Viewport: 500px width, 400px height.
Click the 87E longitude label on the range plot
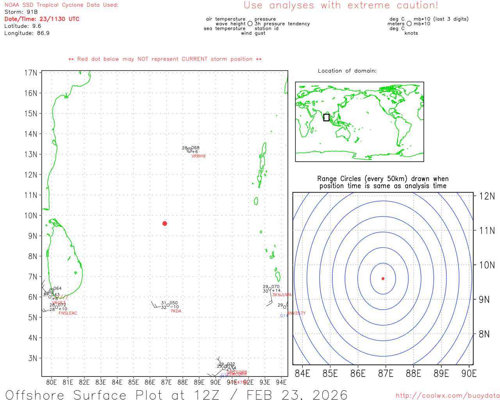pyautogui.click(x=386, y=373)
